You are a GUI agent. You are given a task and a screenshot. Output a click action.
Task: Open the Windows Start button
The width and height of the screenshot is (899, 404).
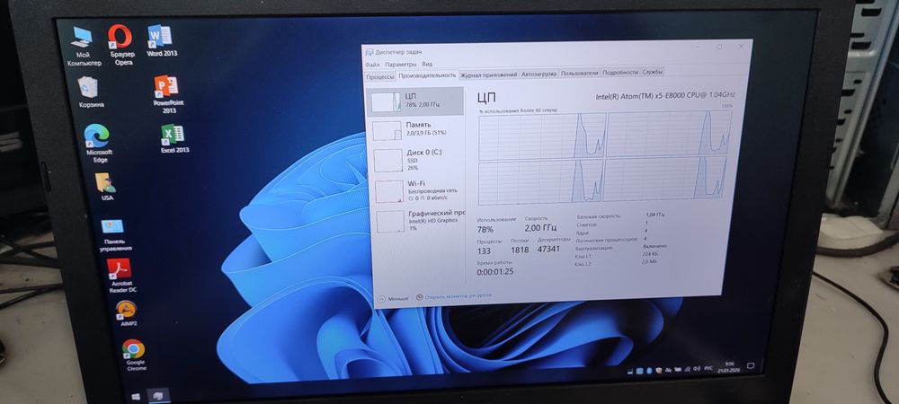[137, 396]
